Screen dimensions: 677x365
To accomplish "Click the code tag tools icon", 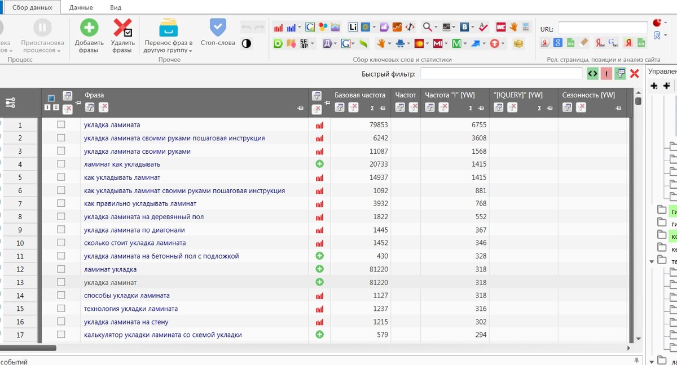I will click(410, 27).
